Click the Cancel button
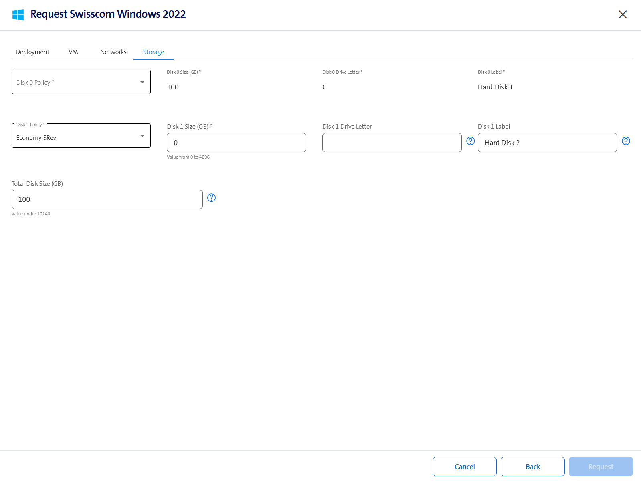This screenshot has width=641, height=481. (x=465, y=467)
